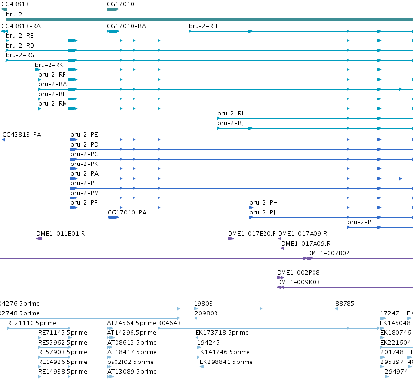Click the bru-2-RI transcript label

point(230,114)
